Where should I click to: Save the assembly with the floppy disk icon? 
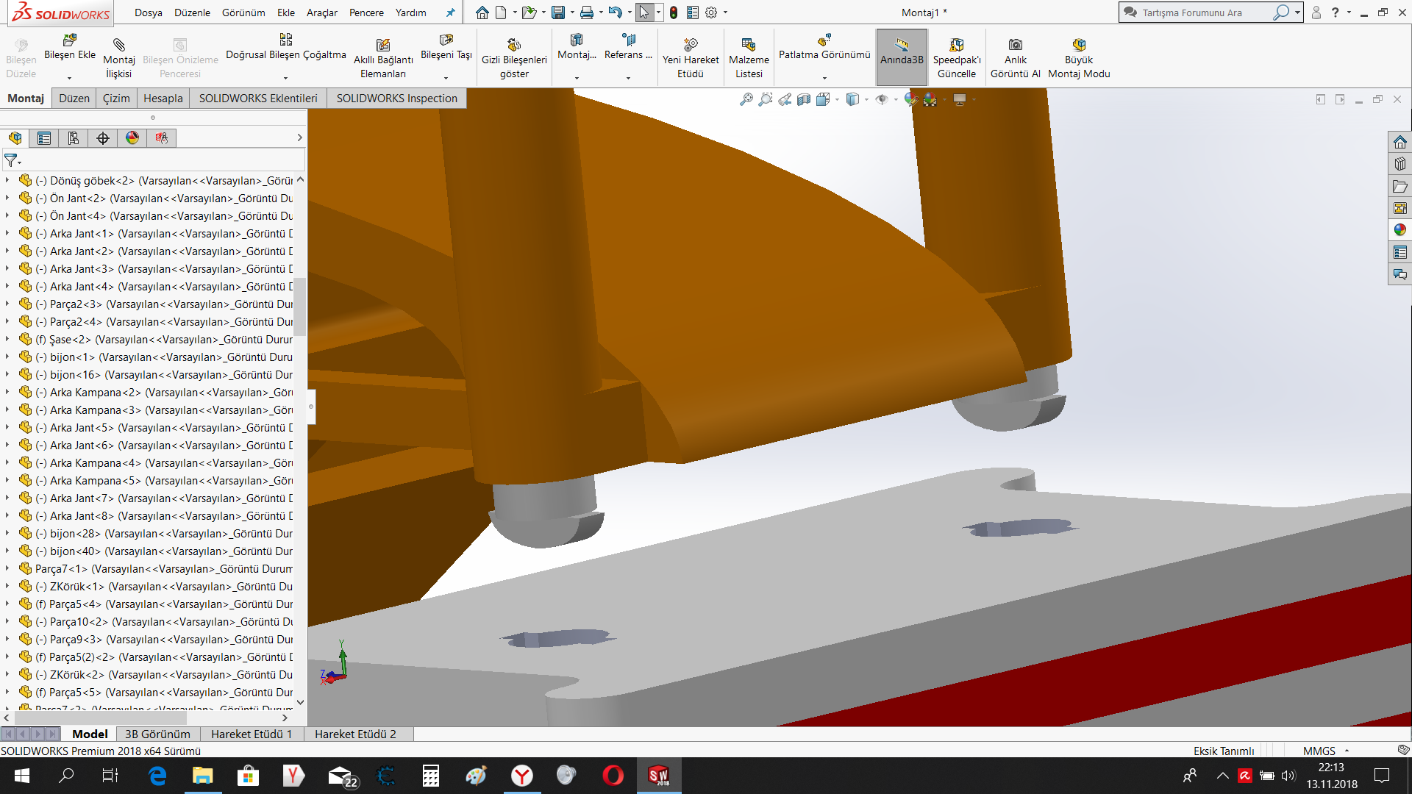pyautogui.click(x=558, y=12)
